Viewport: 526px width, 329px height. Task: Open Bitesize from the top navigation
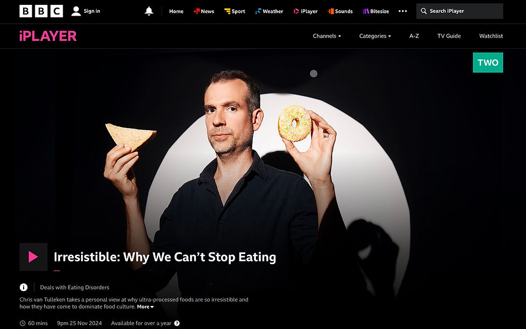(376, 11)
